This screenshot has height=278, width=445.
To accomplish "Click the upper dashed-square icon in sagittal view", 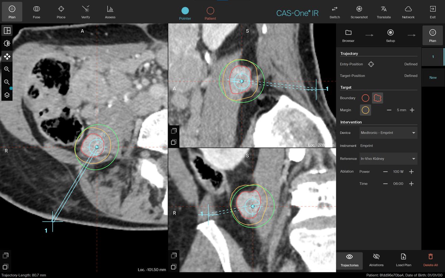I will click(174, 130).
